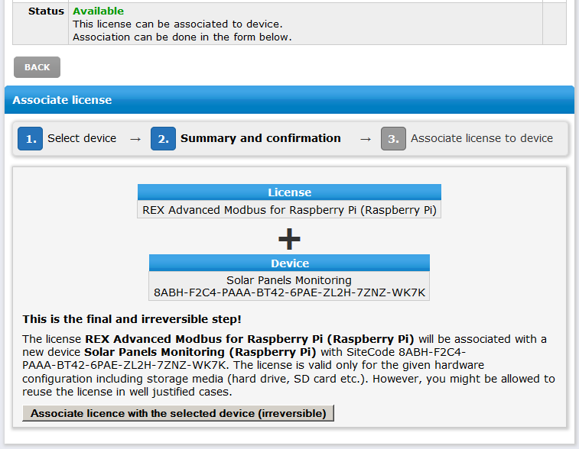Click the blue License header bar
Image resolution: width=579 pixels, height=449 pixels.
[x=289, y=192]
